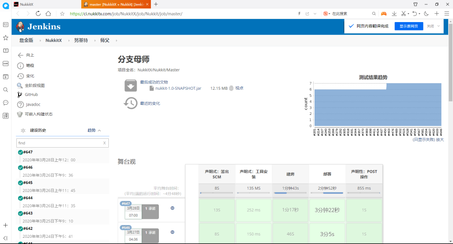Viewport: 453px width, 244px height.
Task: Bookmark page with star icon in address bar
Action: 62,14
